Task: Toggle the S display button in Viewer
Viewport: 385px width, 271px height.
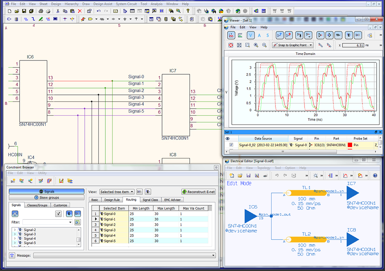Action: pyautogui.click(x=268, y=35)
